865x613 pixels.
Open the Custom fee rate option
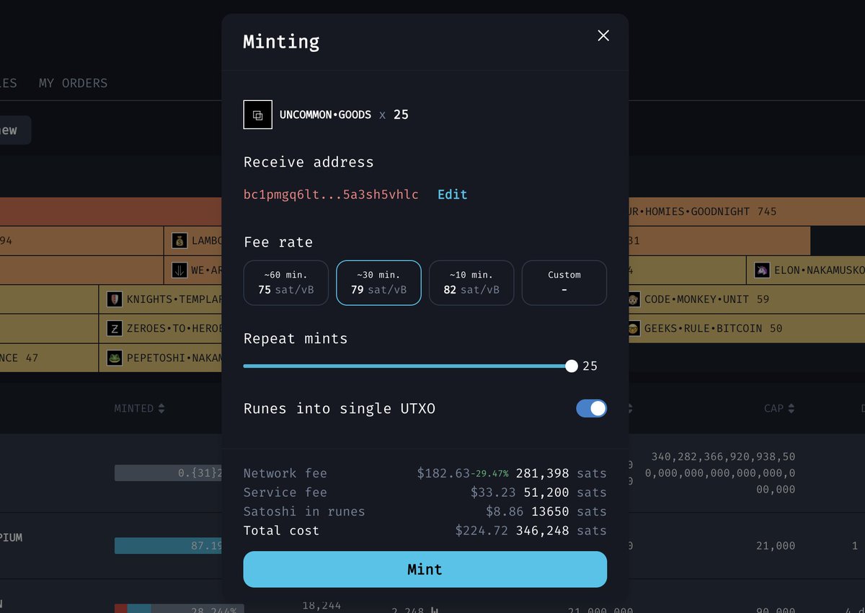click(564, 283)
